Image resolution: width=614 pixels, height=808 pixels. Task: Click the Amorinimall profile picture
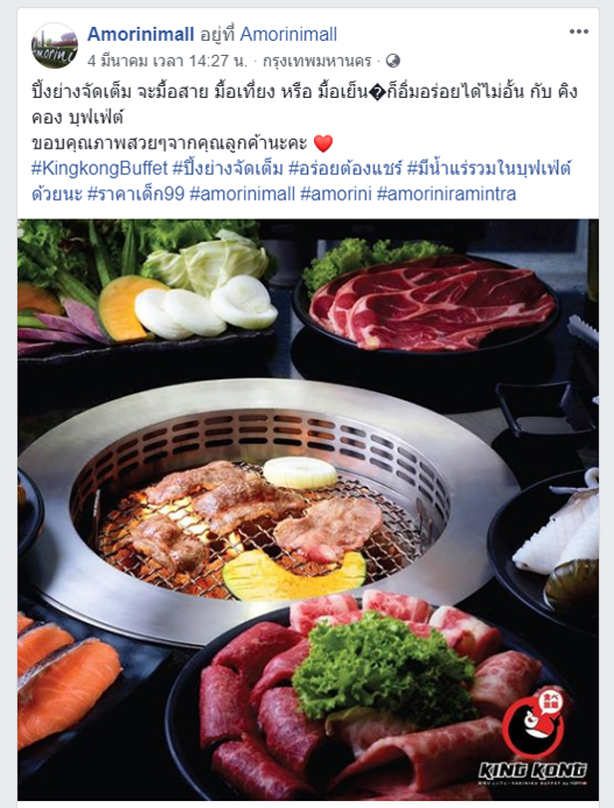(x=54, y=45)
